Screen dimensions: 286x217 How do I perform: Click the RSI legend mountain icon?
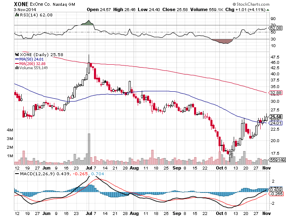click(17, 15)
